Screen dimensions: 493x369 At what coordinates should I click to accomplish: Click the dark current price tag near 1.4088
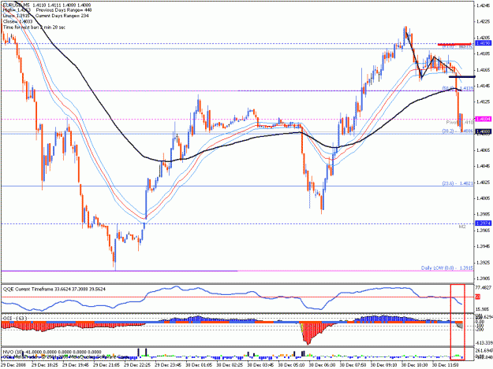point(484,131)
